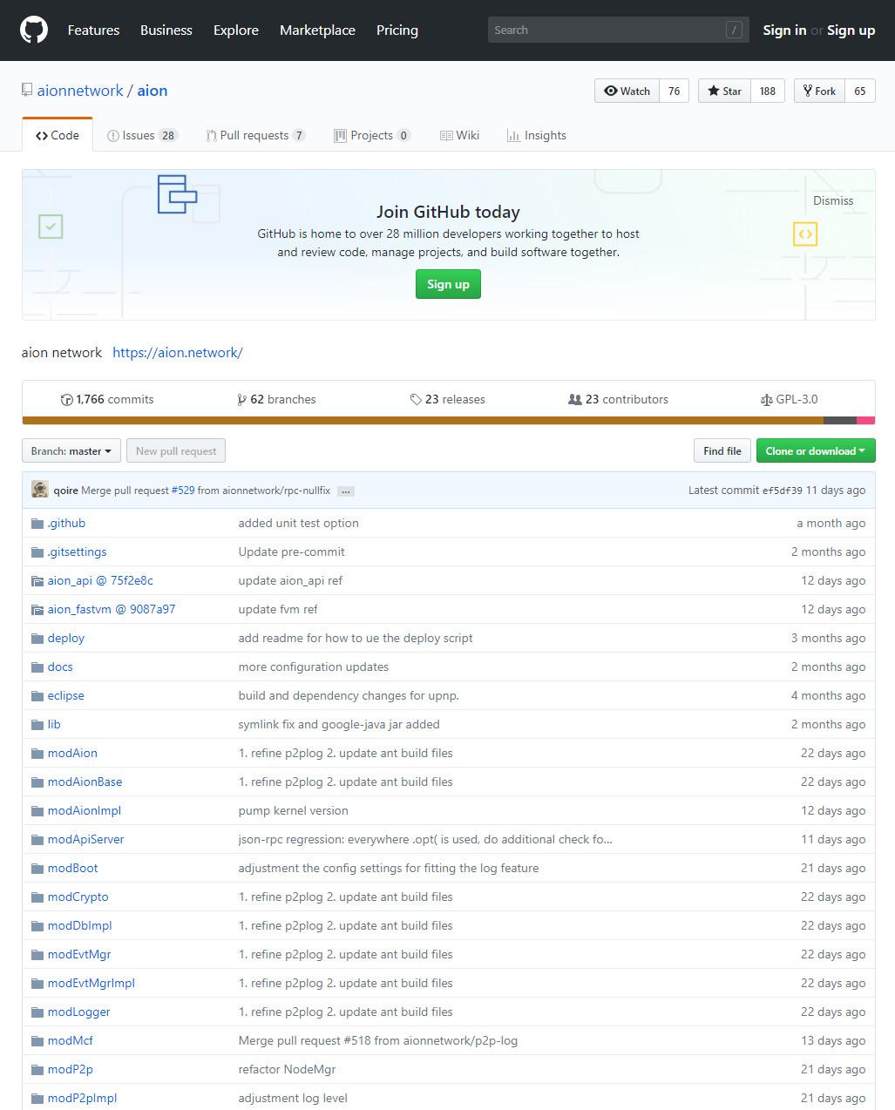
Task: Open Marketplace in top navigation
Action: coord(317,30)
